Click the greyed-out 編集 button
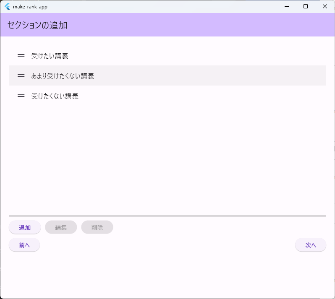The height and width of the screenshot is (299, 335). [x=61, y=227]
